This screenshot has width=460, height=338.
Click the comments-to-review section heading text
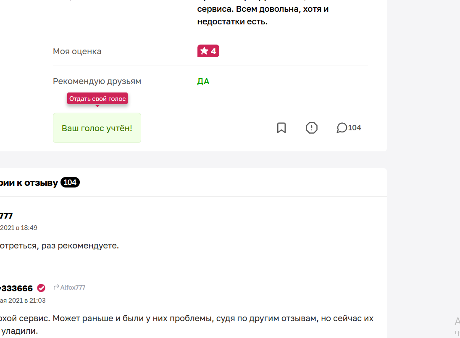(29, 182)
